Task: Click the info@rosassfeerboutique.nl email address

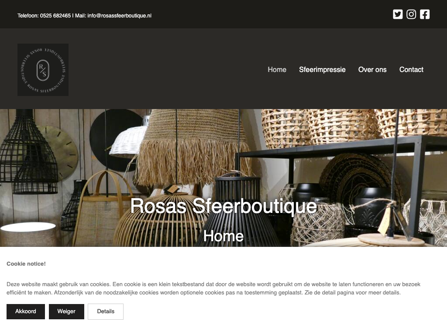Action: pyautogui.click(x=120, y=16)
